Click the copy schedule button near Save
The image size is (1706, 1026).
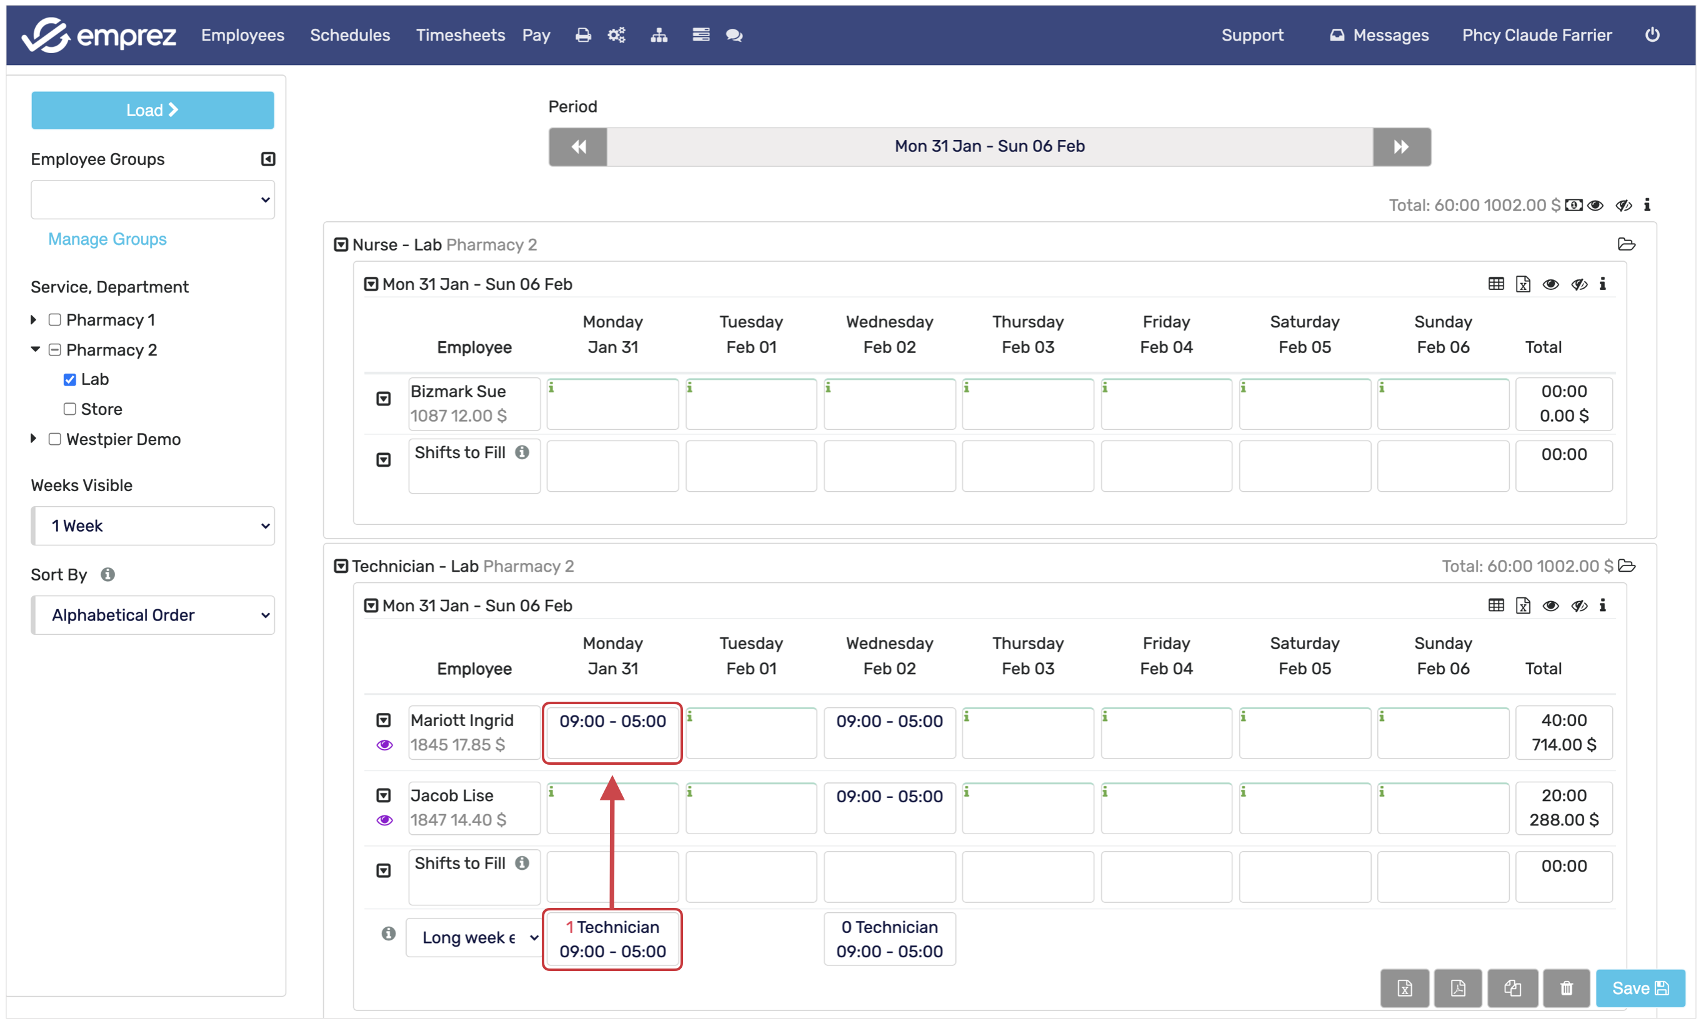coord(1512,987)
